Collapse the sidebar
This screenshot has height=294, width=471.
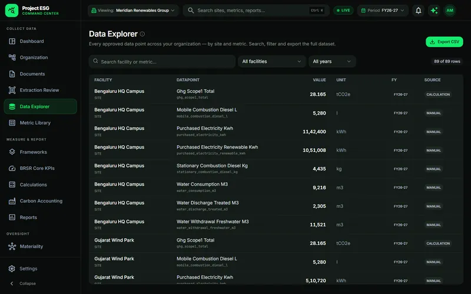click(x=23, y=283)
